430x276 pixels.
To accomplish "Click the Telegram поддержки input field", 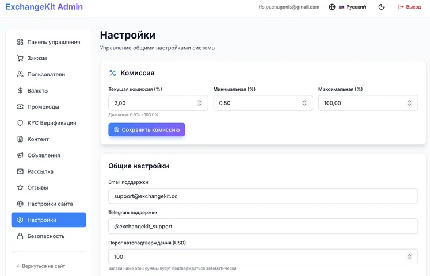I will point(263,226).
